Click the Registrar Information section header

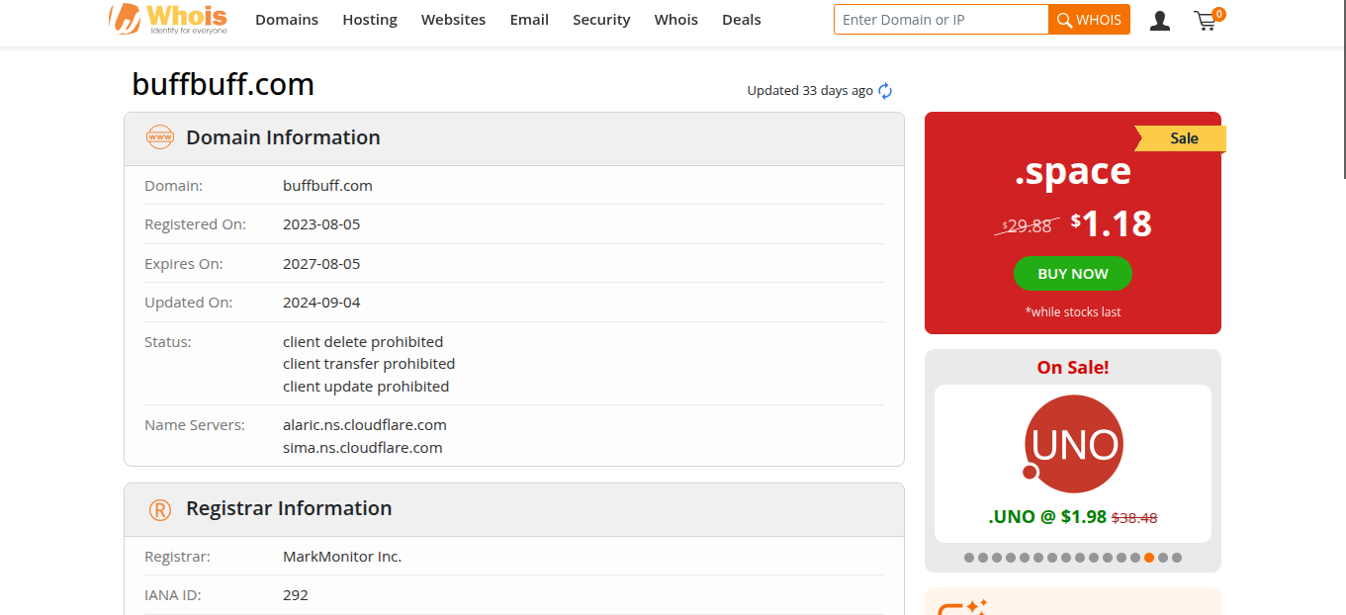coord(514,509)
